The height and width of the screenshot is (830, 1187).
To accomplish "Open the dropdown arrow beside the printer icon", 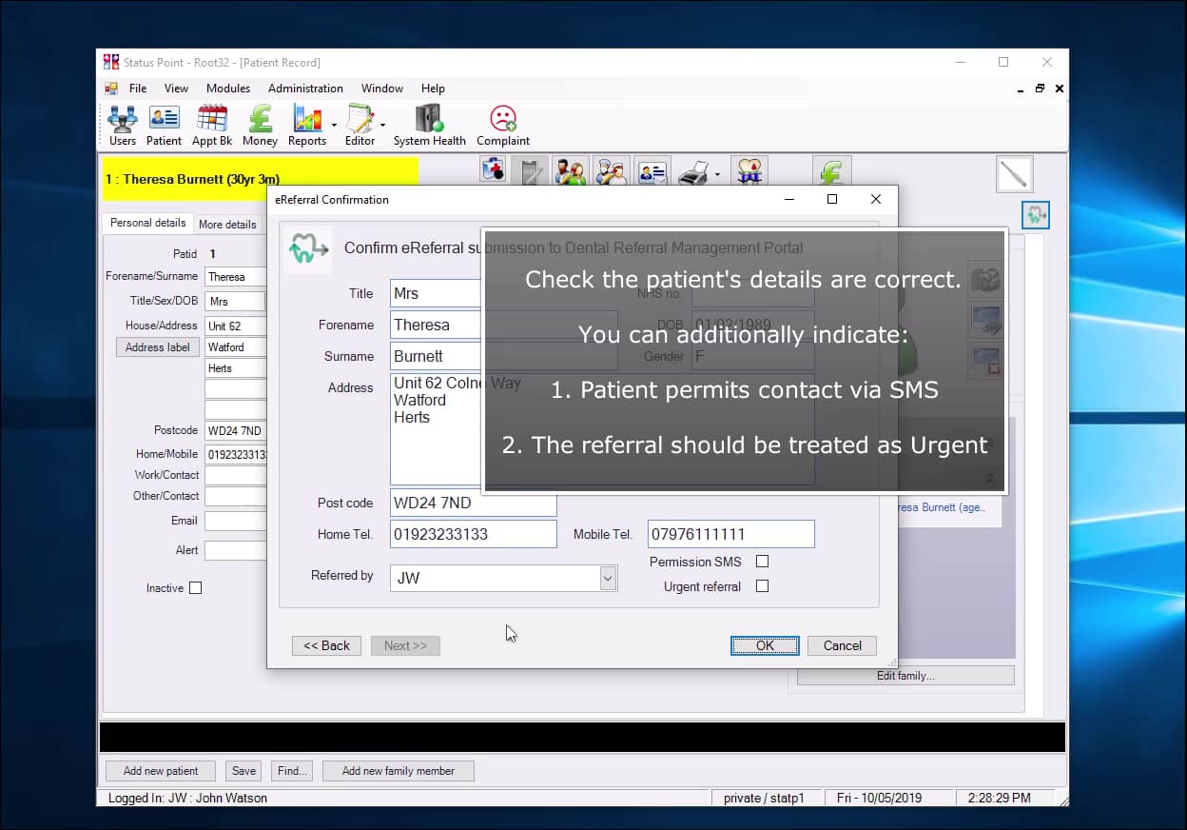I will pos(716,173).
